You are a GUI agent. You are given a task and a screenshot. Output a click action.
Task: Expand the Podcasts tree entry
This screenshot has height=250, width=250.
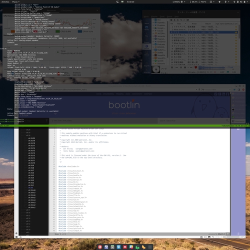(x=153, y=44)
